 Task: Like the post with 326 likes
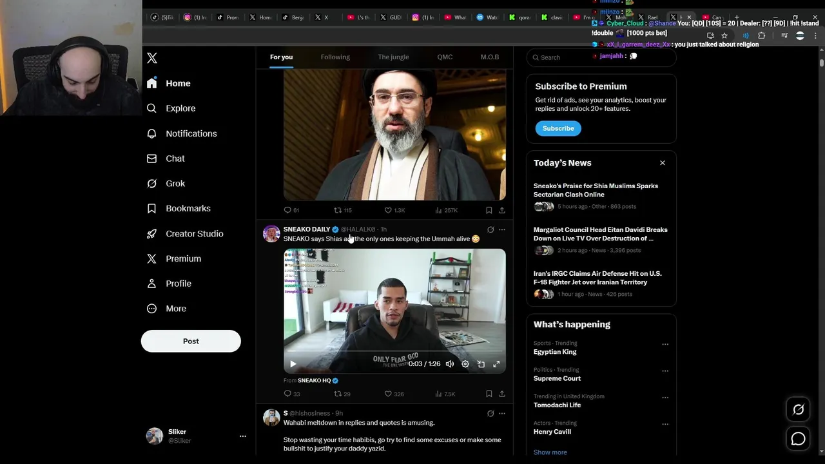coord(394,394)
